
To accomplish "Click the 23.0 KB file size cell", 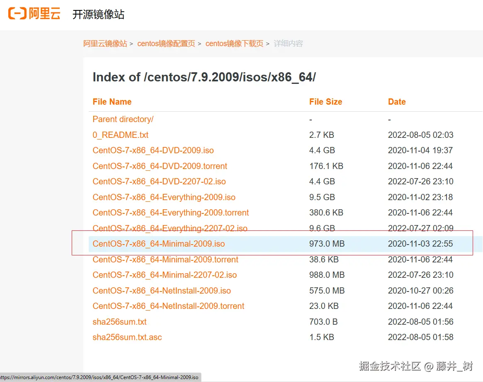I will pos(324,306).
